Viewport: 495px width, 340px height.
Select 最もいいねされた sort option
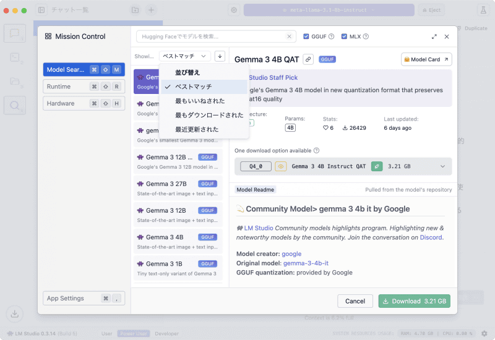[x=204, y=101]
